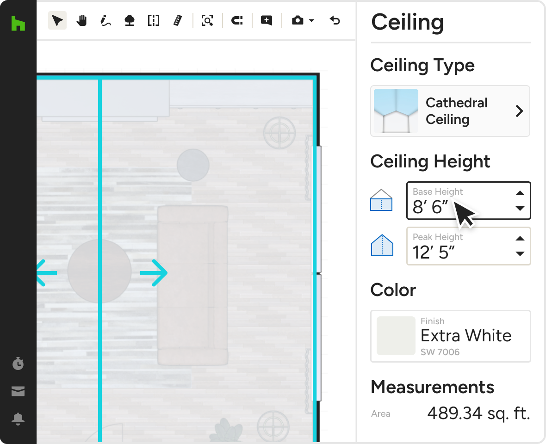Open the camera dropdown arrow
The image size is (546, 444).
coord(311,21)
